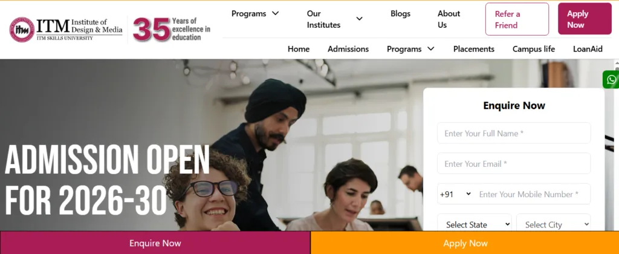The height and width of the screenshot is (254, 619).
Task: Click the ITM circular logo emblem
Action: coord(22,30)
